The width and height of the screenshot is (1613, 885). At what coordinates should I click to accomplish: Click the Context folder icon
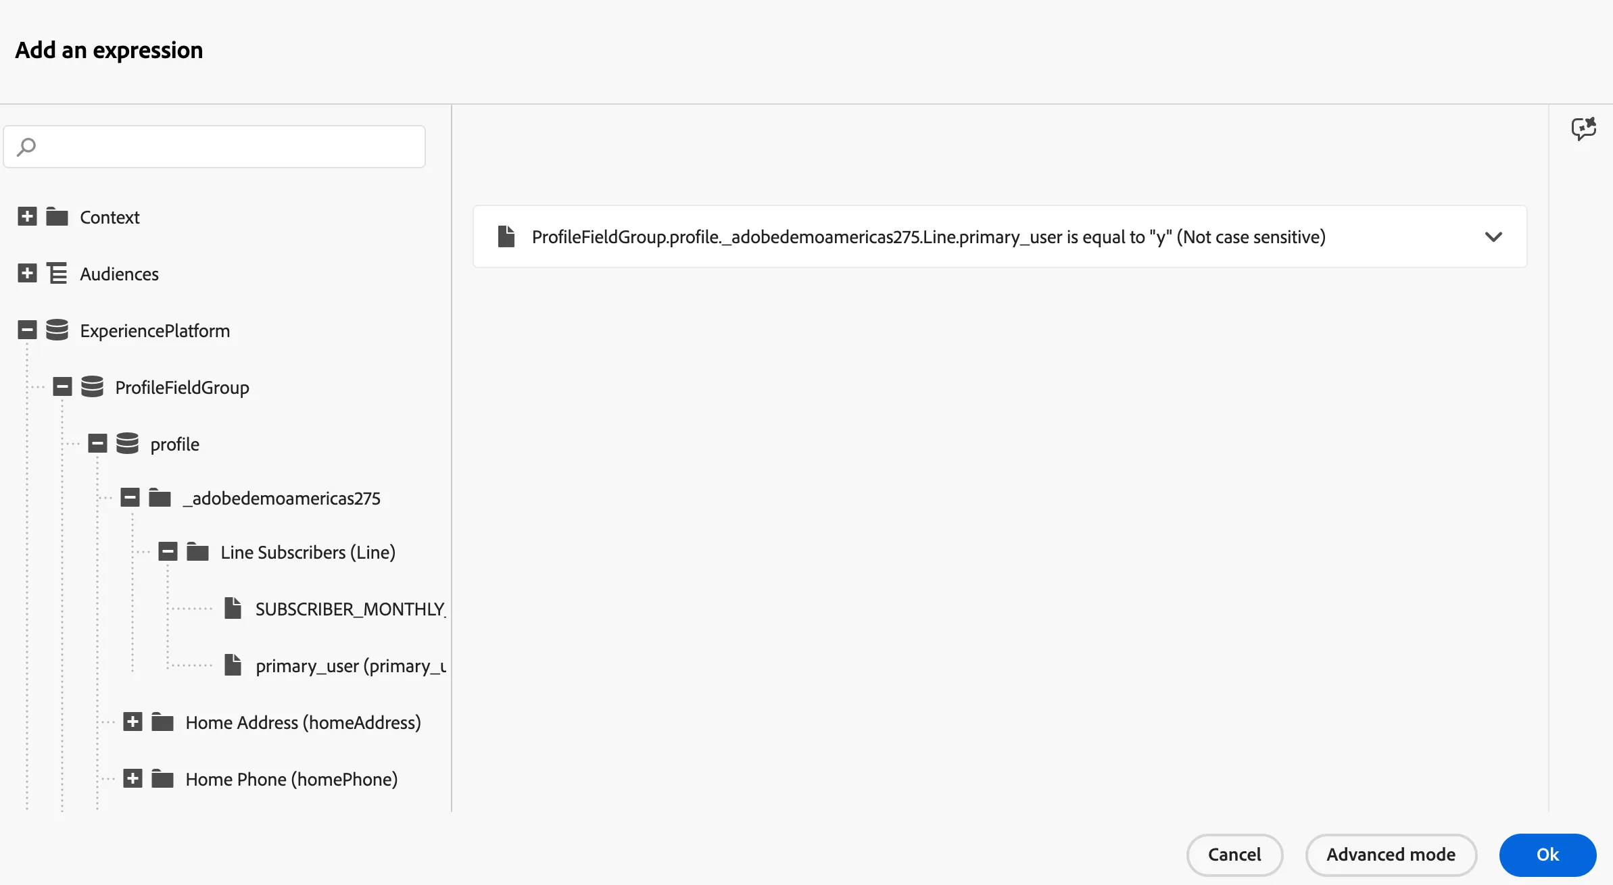[57, 217]
